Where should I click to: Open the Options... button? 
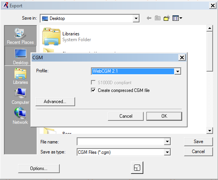pyautogui.click(x=39, y=168)
